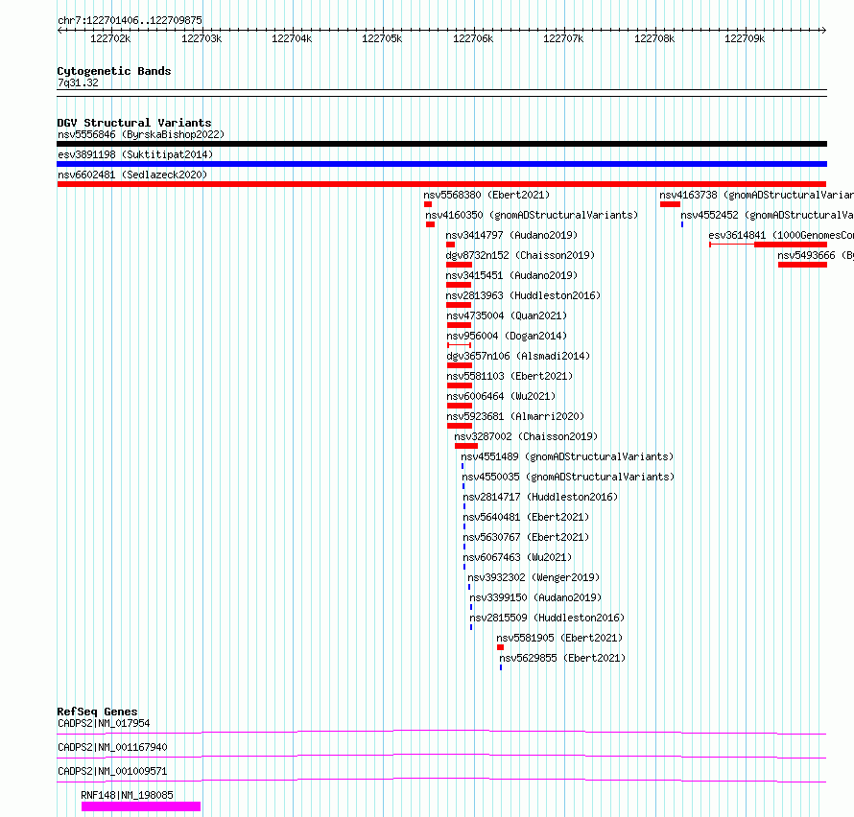Open esv3614841 1000Genomes variant label
Viewport: 854px width, 817px height.
(x=781, y=235)
